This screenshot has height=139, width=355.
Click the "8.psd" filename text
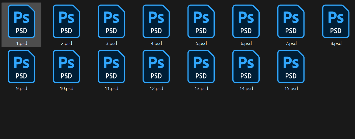336,43
